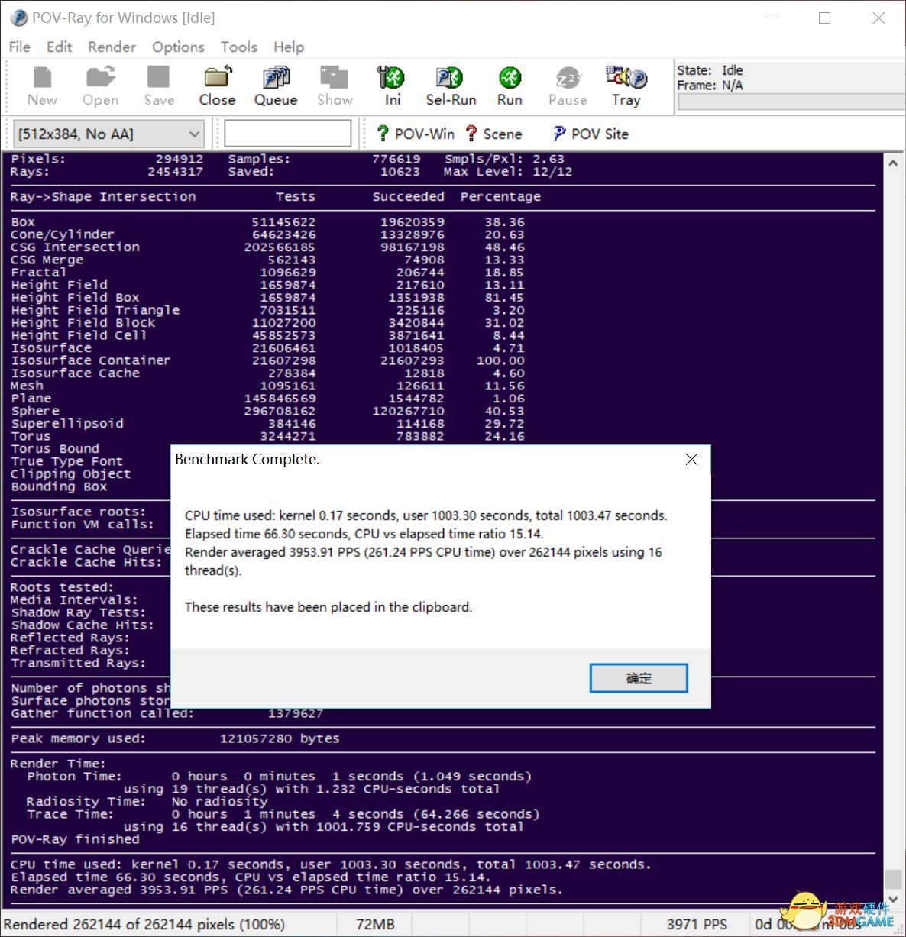Minimize POV-Ray to Tray
This screenshot has width=906, height=937.
tap(626, 86)
